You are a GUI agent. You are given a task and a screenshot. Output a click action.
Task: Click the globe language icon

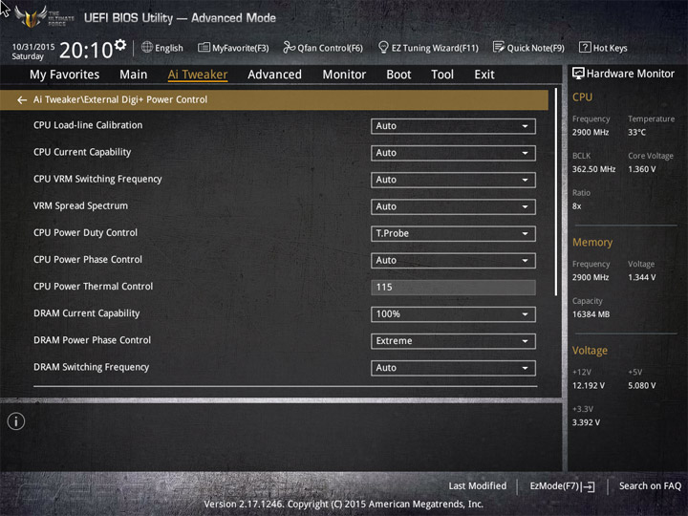coord(147,47)
